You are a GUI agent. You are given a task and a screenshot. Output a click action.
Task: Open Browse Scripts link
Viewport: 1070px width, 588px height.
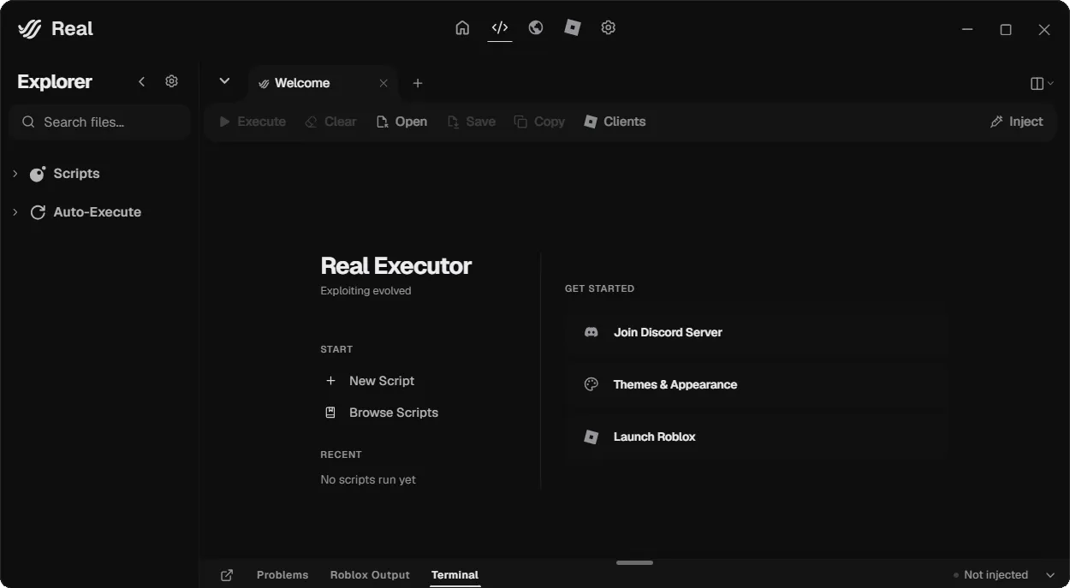coord(394,413)
